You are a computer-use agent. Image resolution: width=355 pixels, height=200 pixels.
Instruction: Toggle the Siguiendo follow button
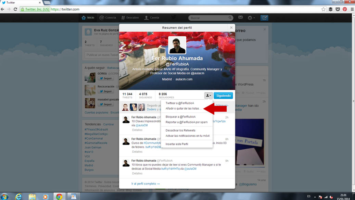tap(223, 96)
